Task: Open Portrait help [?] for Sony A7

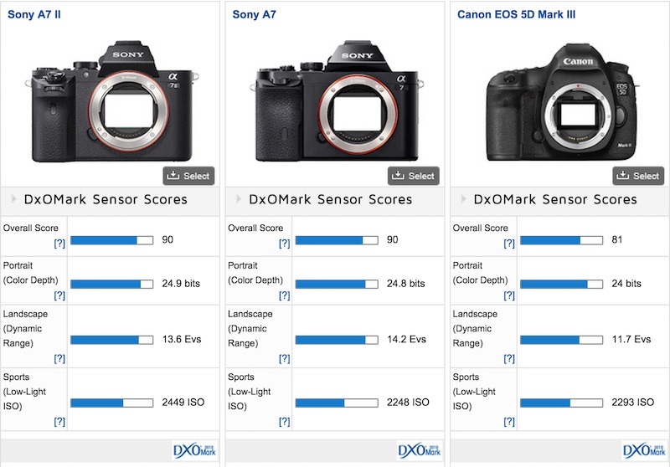Action: (x=284, y=295)
